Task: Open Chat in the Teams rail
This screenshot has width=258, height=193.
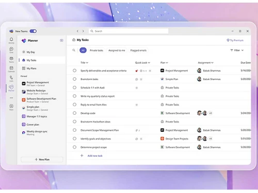Action: coord(11,50)
